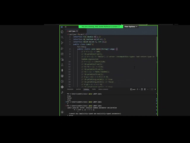Click the pwsh terminal profile label
The image size is (190, 143).
[x=133, y=89]
